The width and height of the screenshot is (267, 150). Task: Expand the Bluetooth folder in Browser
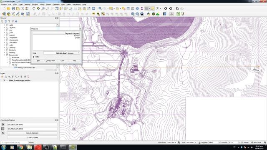[x=7, y=57]
